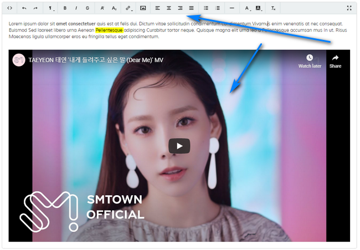Toggle strikethrough formatting
Viewport: 360px width, 250px height.
pyautogui.click(x=88, y=8)
